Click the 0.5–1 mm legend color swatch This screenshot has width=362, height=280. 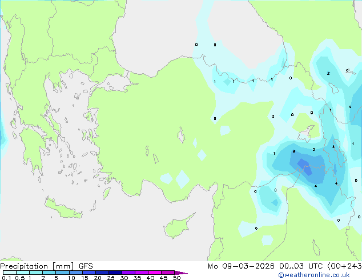23,273
